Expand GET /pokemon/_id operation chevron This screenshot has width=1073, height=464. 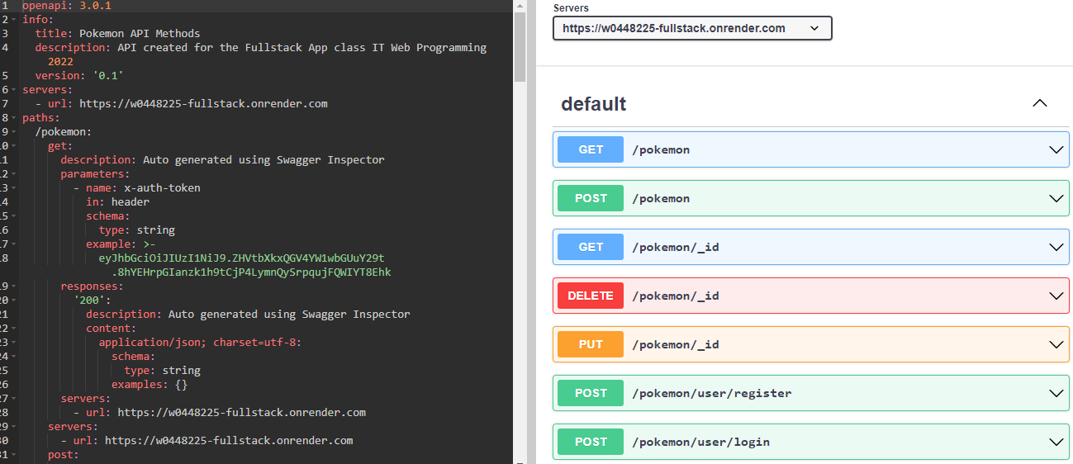click(x=1056, y=248)
